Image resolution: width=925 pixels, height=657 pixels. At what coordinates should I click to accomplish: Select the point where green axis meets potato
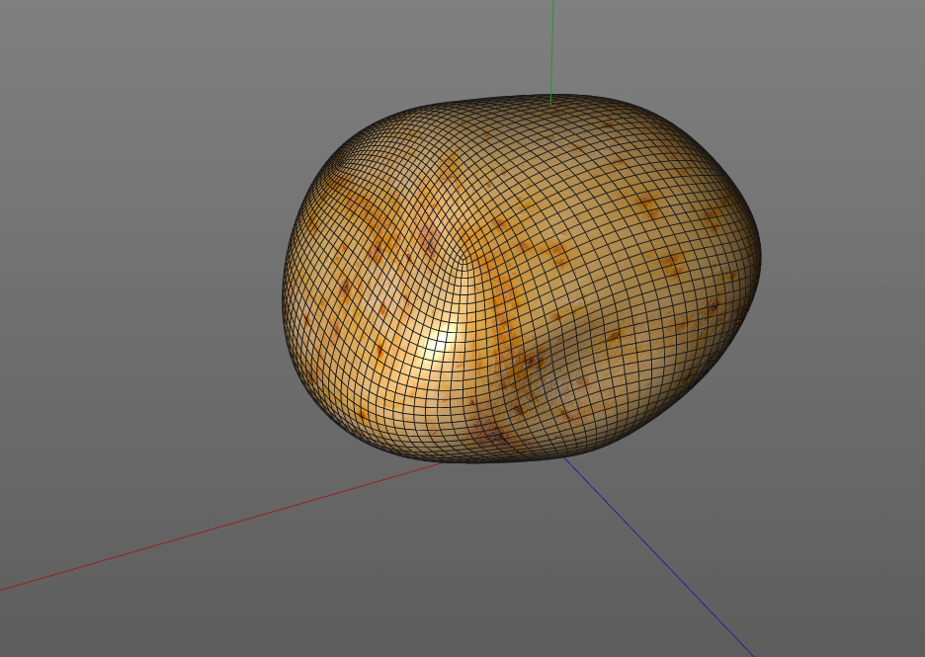pyautogui.click(x=551, y=106)
